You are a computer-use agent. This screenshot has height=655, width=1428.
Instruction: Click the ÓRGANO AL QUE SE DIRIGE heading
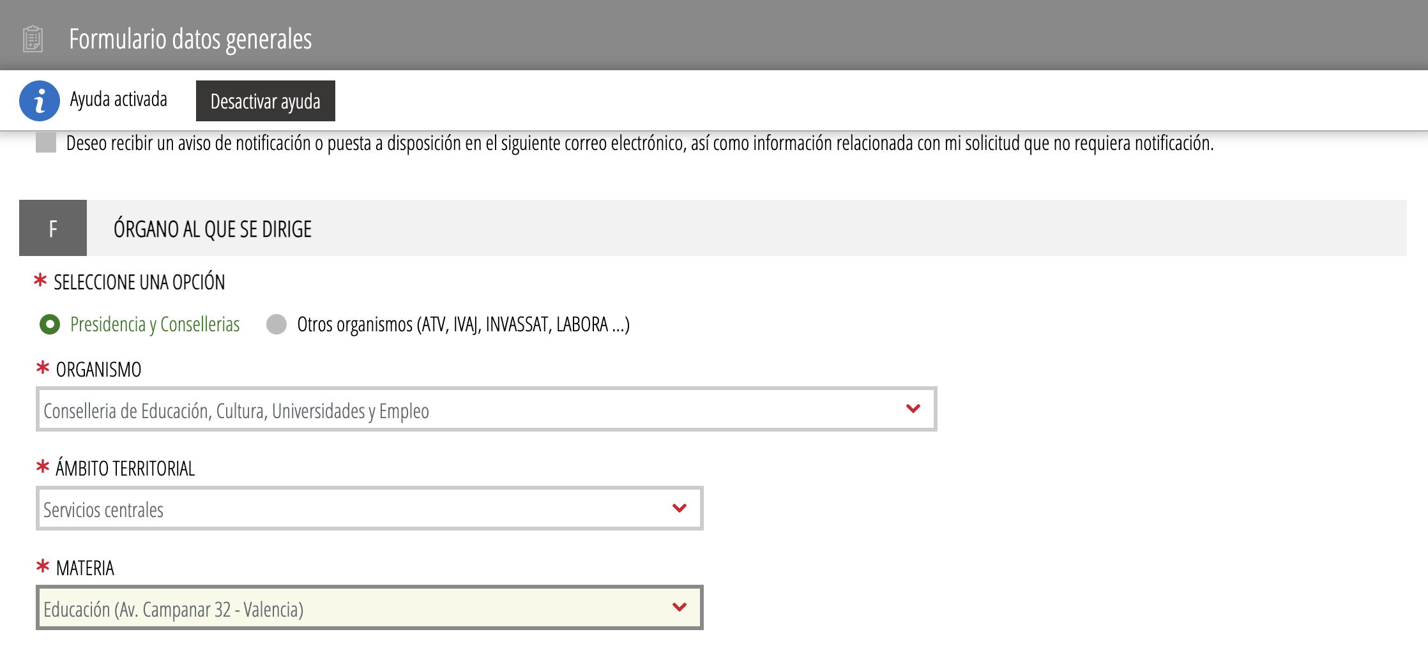click(213, 229)
